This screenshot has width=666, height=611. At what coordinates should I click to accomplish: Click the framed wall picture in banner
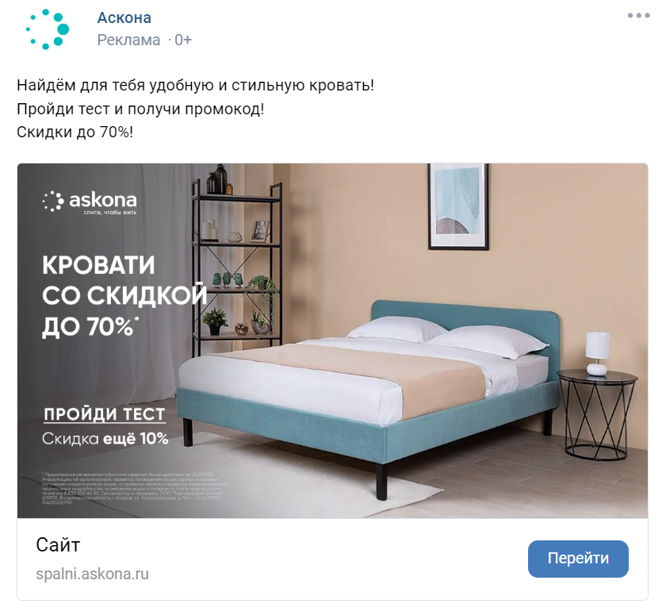458,206
